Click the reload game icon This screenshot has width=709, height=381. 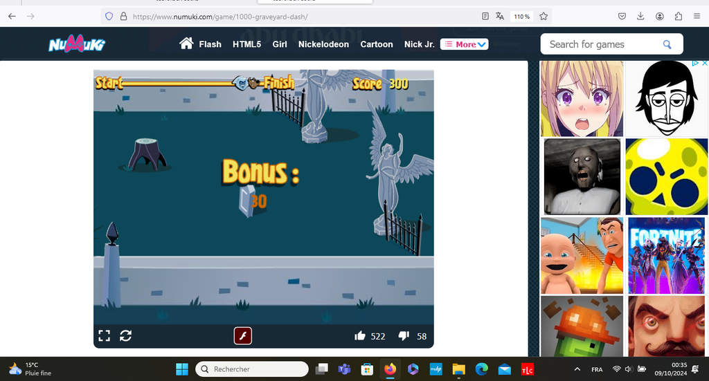click(125, 336)
